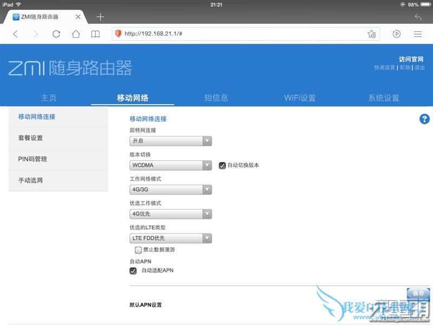Click the 自动APN label
Image resolution: width=433 pixels, height=325 pixels.
(x=141, y=262)
